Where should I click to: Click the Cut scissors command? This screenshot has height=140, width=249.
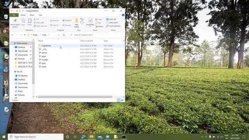click(x=36, y=19)
